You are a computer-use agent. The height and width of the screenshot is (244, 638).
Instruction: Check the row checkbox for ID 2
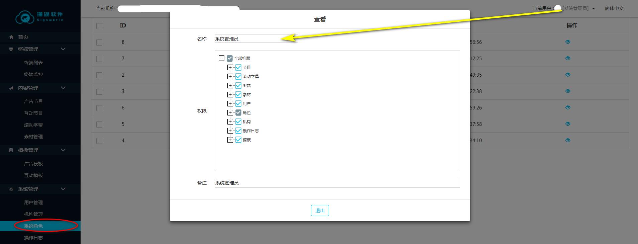tap(99, 75)
